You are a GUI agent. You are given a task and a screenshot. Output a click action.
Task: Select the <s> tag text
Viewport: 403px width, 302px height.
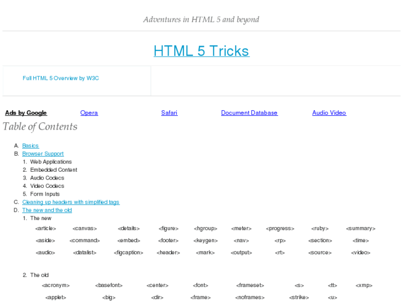coord(299,285)
